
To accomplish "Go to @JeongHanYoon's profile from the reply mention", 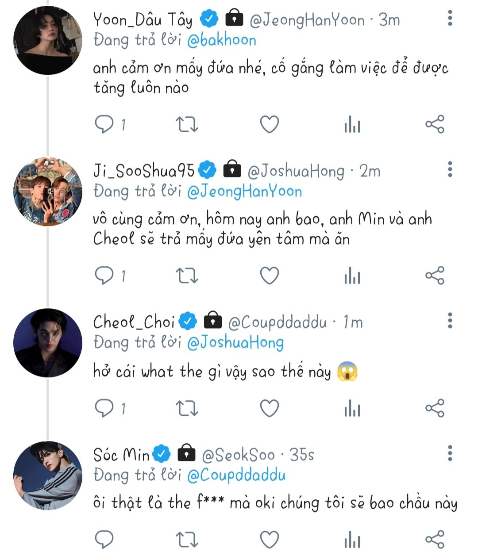I will [x=244, y=192].
